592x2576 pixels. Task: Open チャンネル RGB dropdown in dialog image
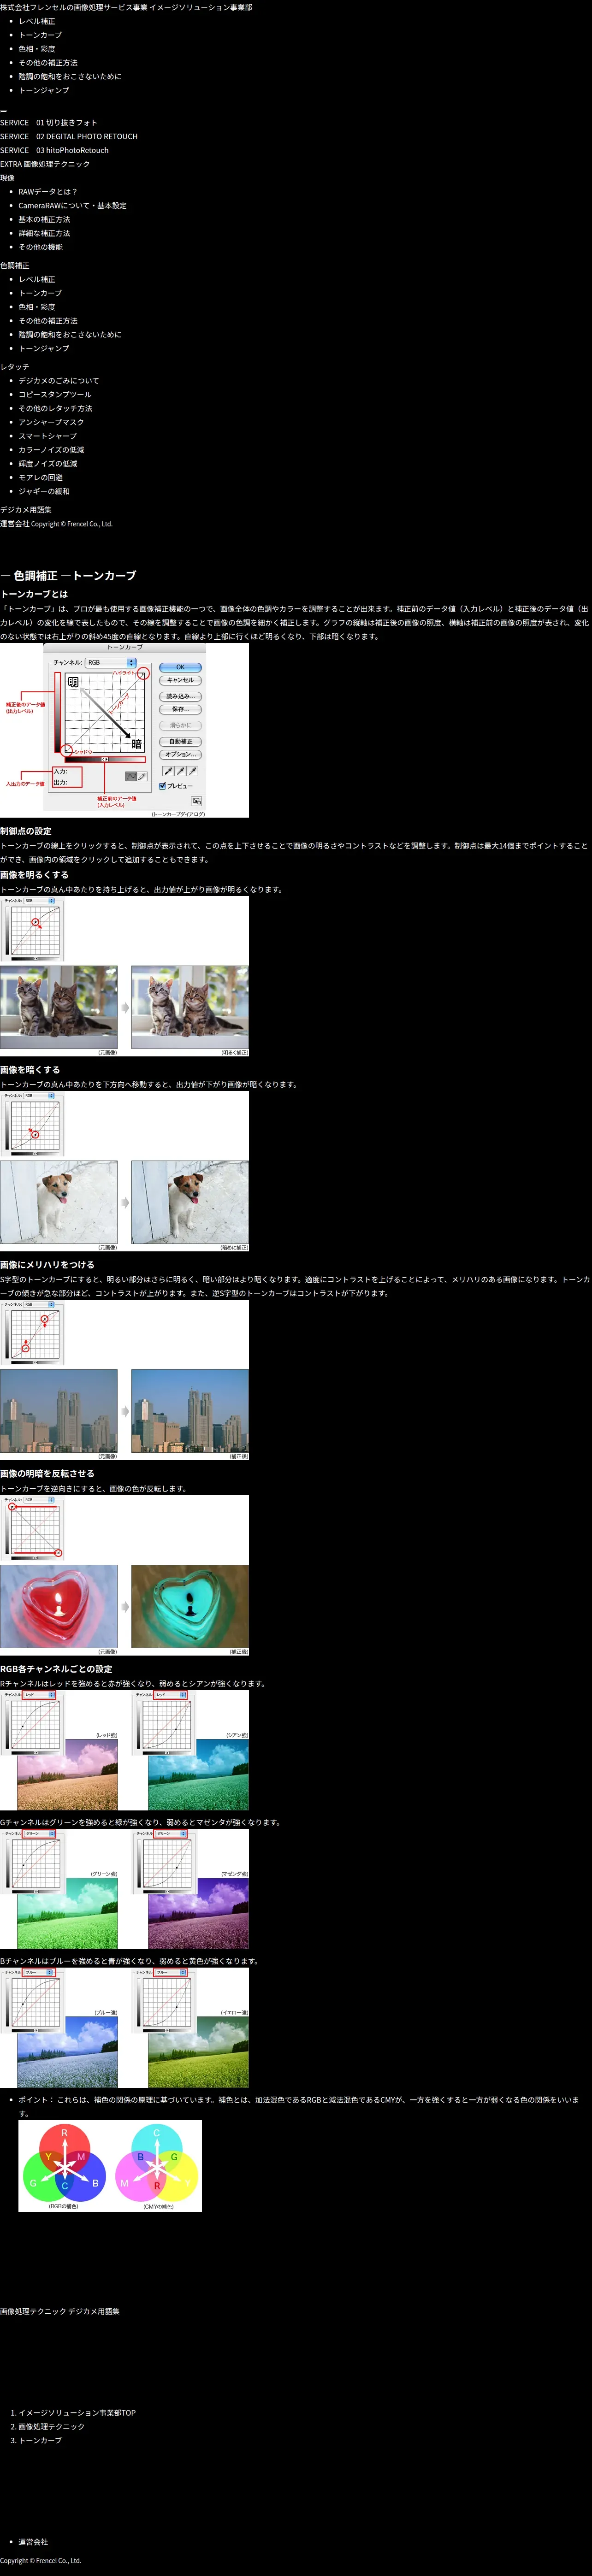tap(110, 662)
